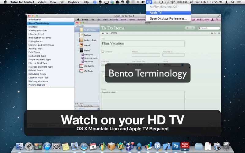This screenshot has height=153, width=245.
Task: Collapse the Events library triangle
Action: click(78, 50)
